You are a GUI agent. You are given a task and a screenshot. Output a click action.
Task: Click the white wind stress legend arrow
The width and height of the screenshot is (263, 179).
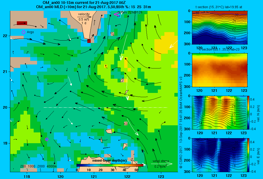click(x=161, y=164)
